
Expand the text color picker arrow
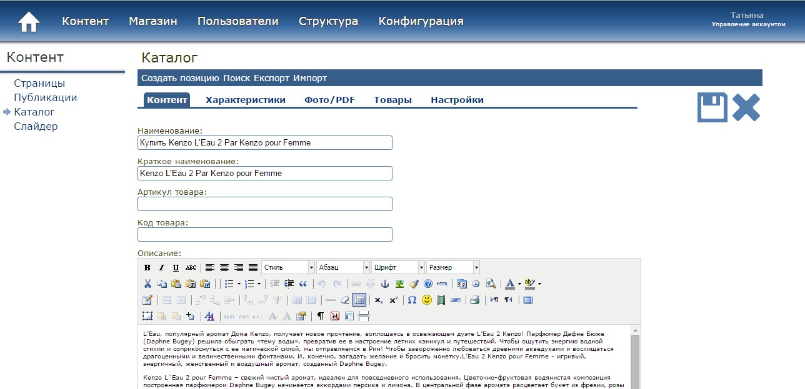tap(519, 283)
